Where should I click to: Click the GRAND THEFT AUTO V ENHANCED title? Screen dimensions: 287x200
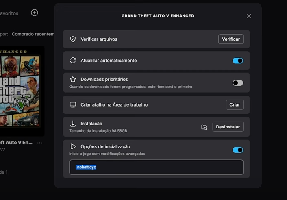coord(158,16)
